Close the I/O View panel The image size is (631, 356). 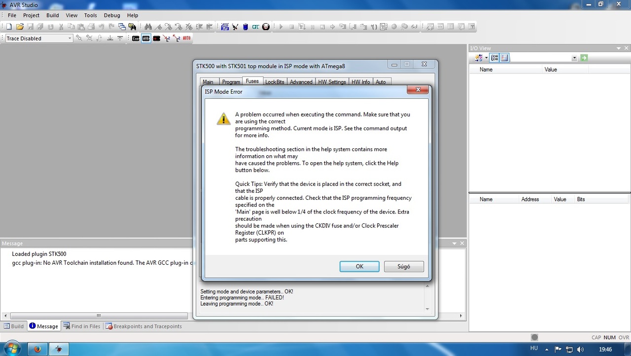click(627, 48)
